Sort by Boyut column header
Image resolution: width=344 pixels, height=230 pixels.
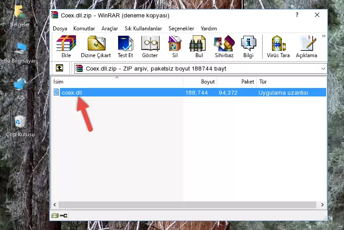[200, 82]
